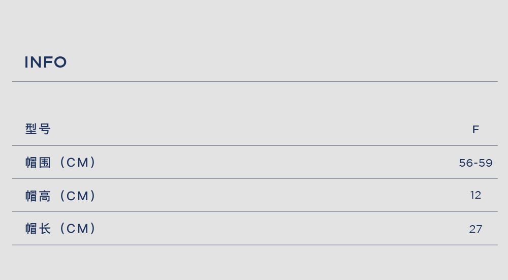The height and width of the screenshot is (280, 508).
Task: Click (CM) in the 帽长 row
Action: (78, 229)
